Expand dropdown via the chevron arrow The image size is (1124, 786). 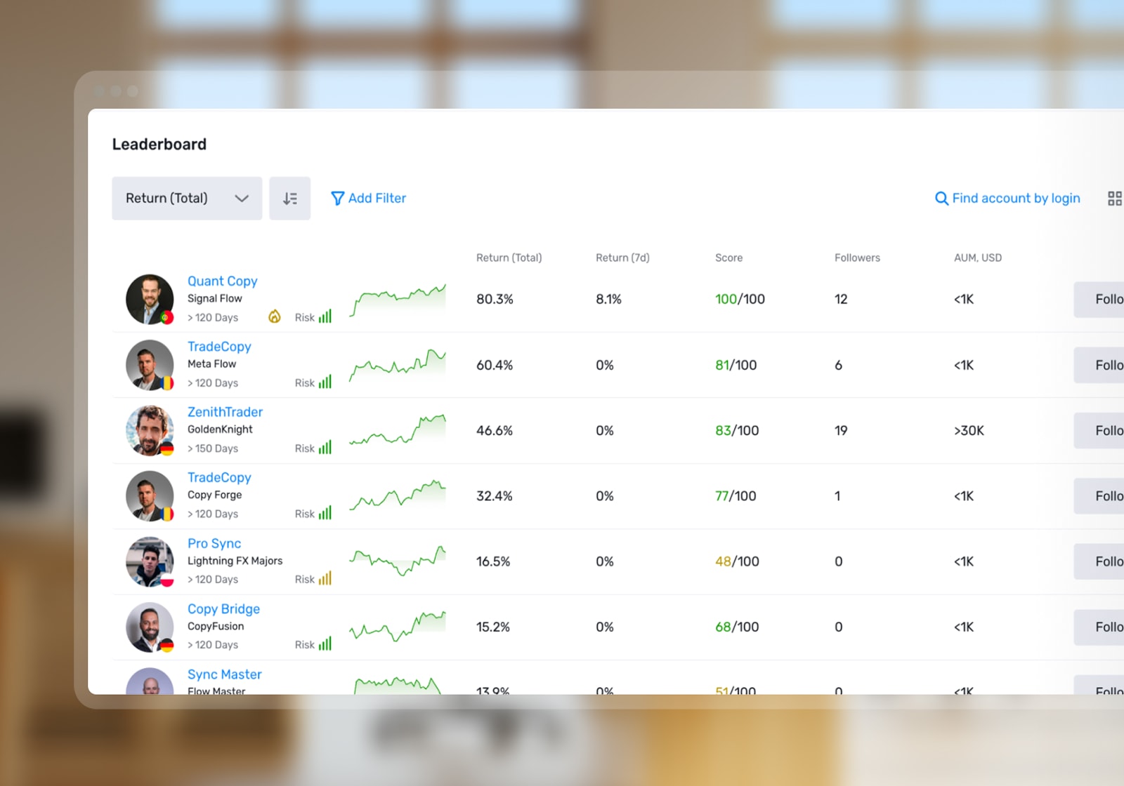coord(242,199)
